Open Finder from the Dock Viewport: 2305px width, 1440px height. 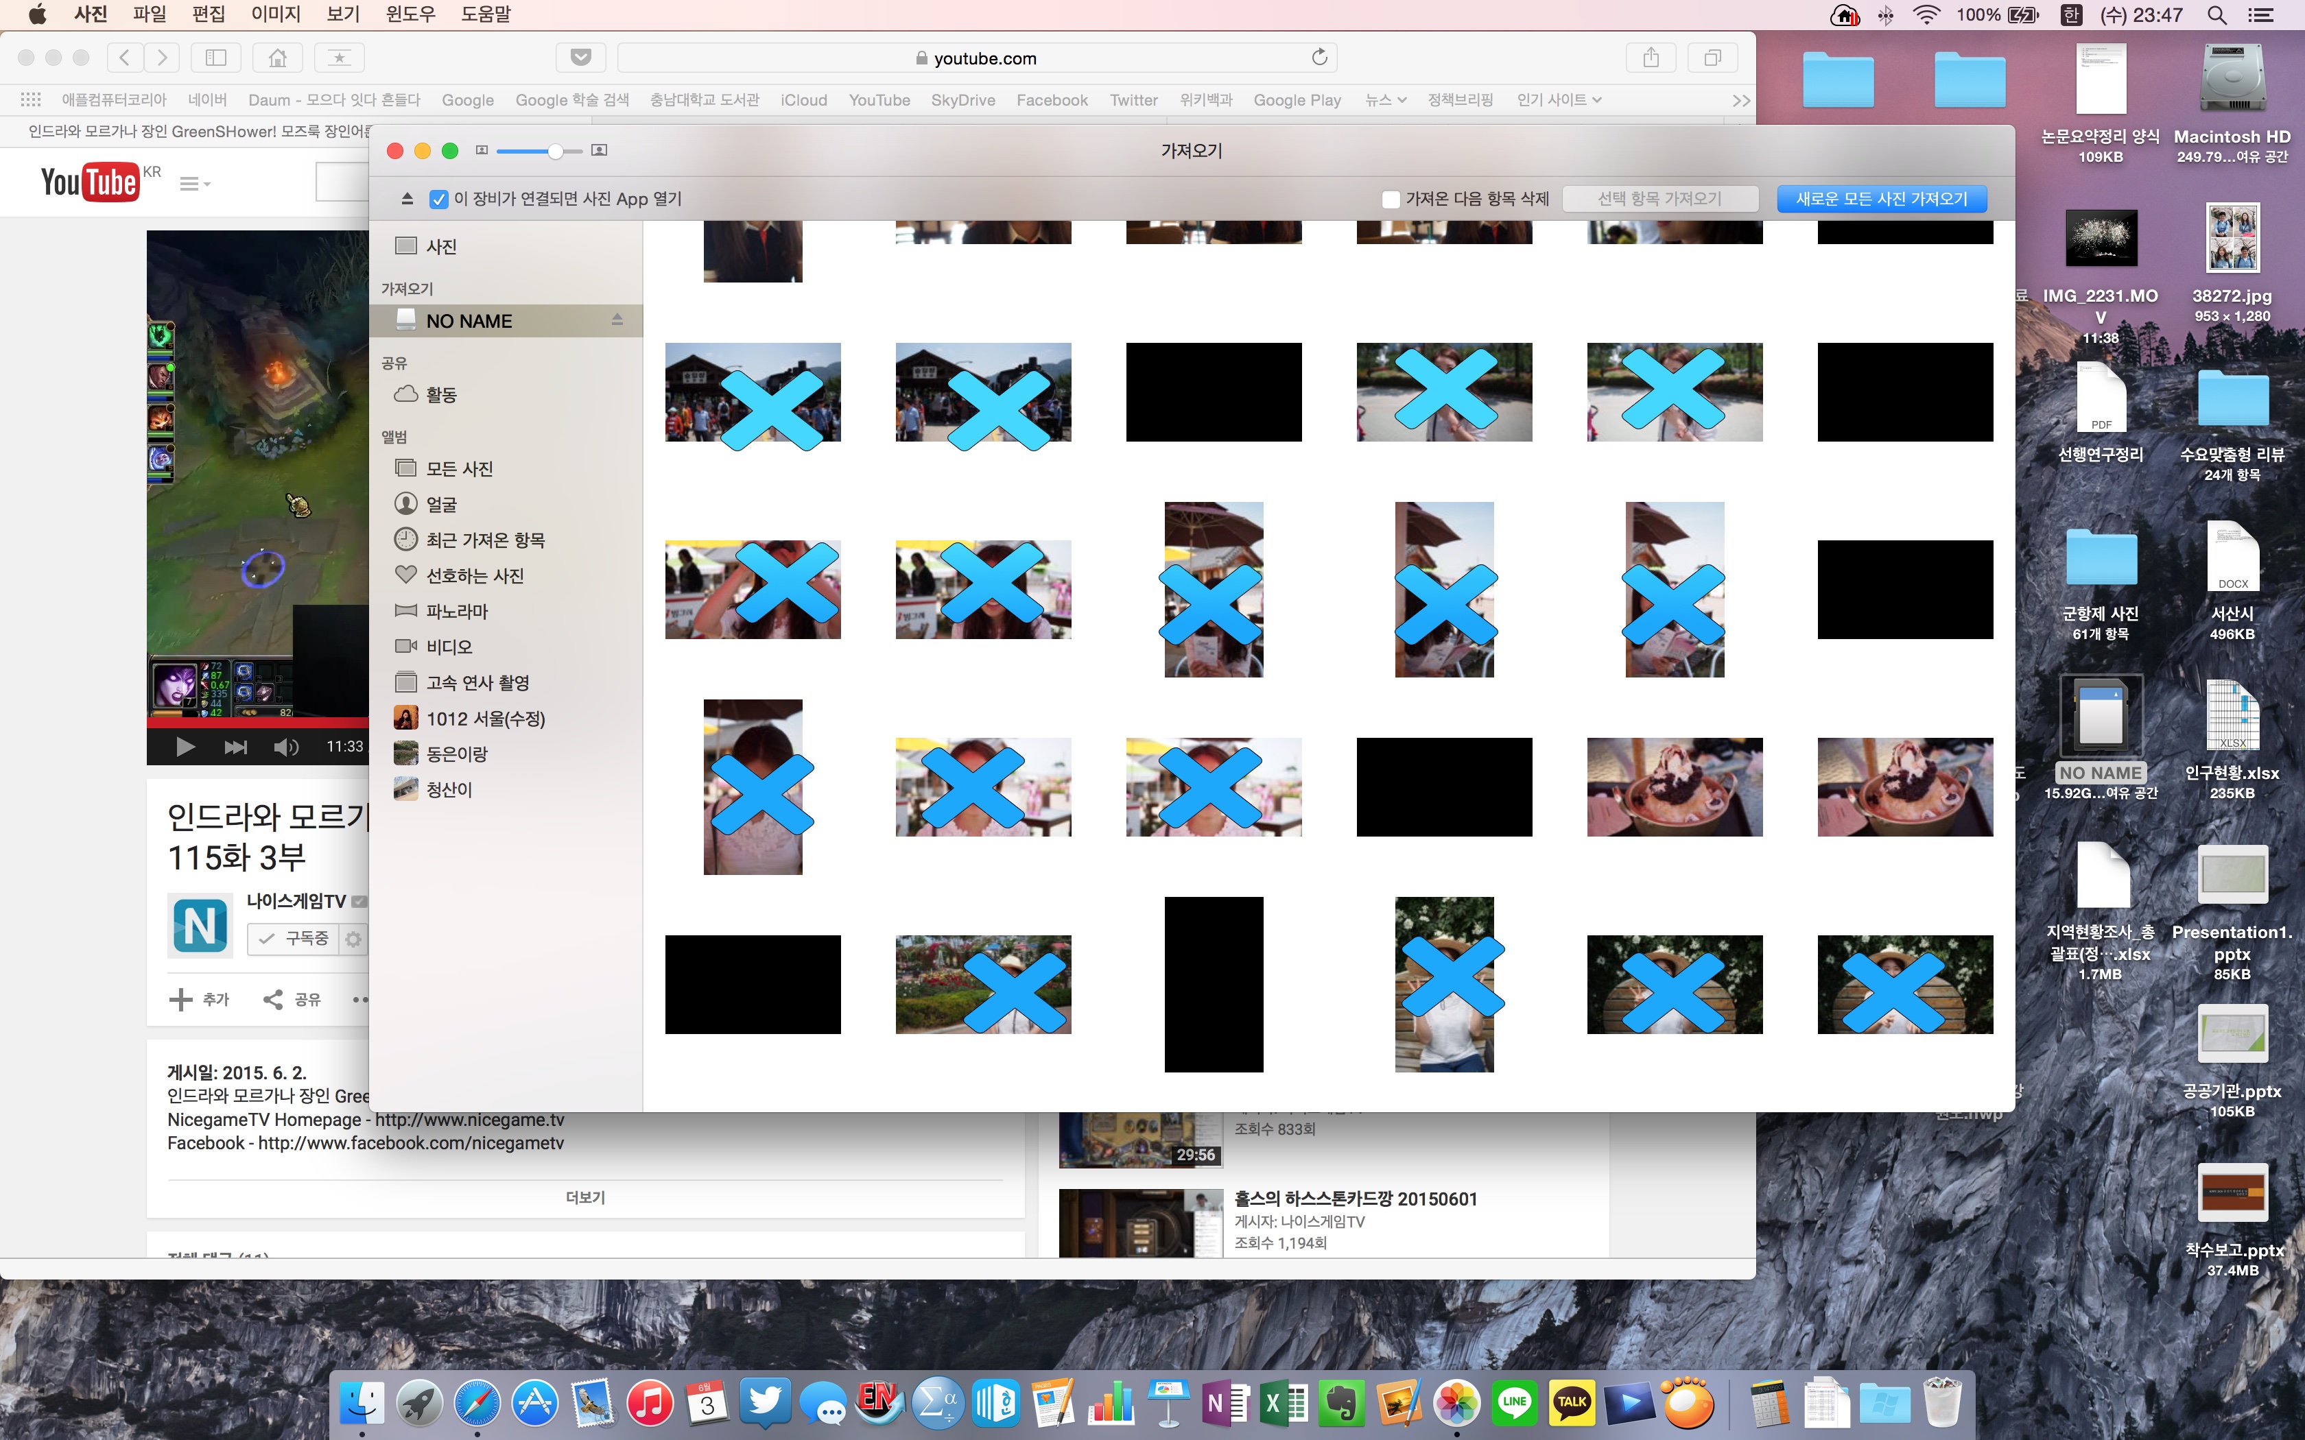click(362, 1403)
